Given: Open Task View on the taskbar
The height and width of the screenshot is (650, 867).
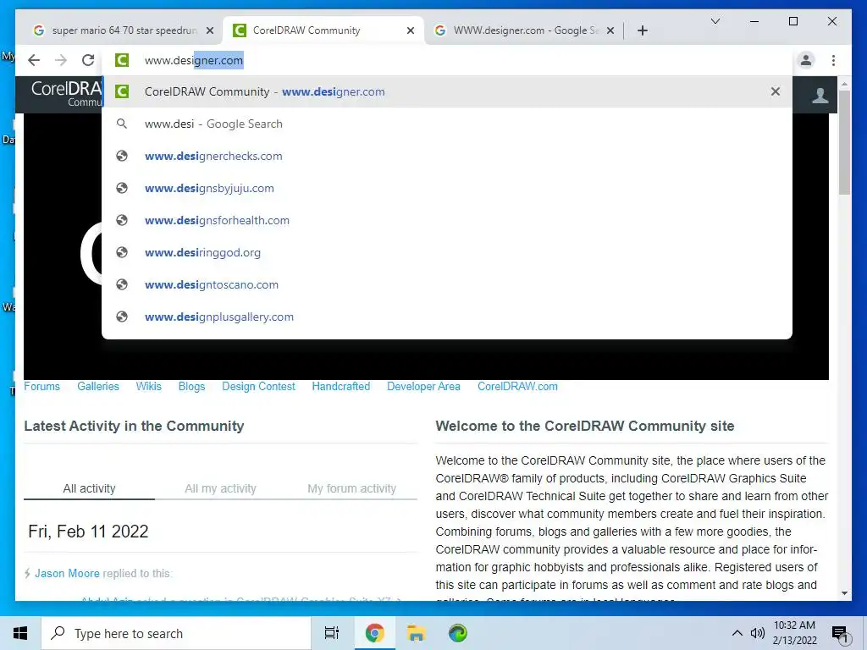Looking at the screenshot, I should click(x=332, y=633).
